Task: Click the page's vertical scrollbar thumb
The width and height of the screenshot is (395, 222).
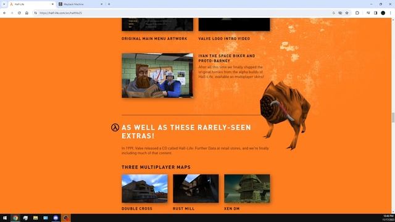Action: pyautogui.click(x=393, y=118)
